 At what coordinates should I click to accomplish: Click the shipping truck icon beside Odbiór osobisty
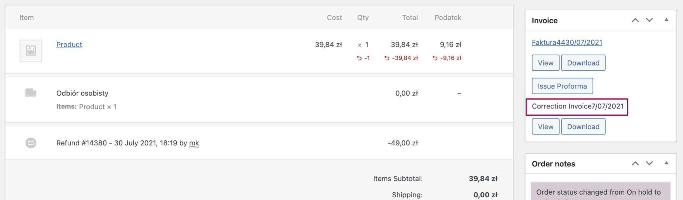tap(30, 93)
